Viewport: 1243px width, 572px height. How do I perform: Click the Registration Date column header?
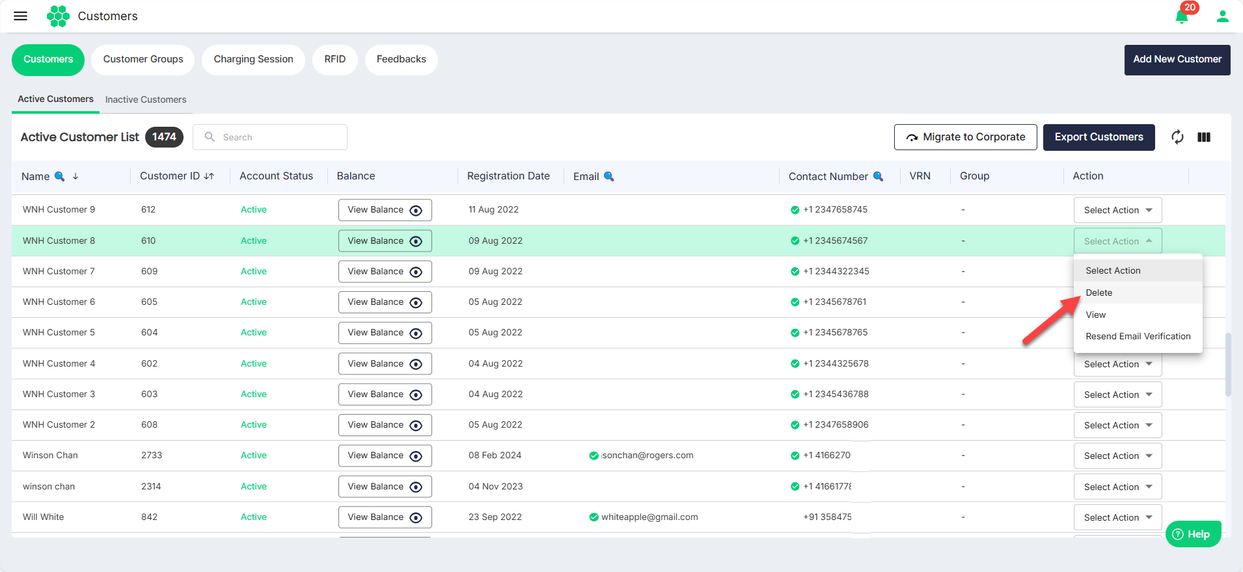tap(508, 176)
